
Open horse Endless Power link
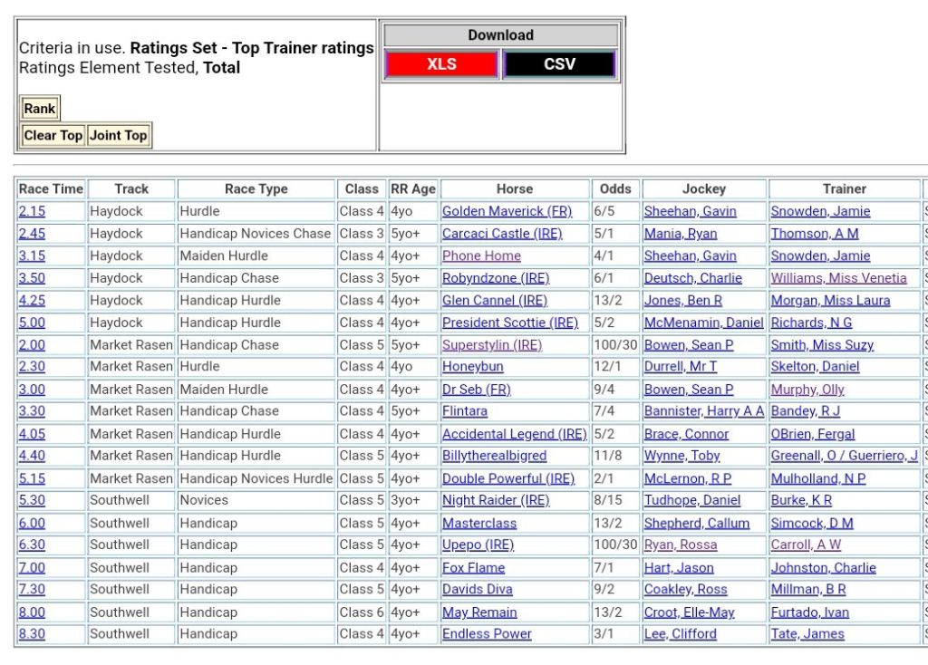click(487, 634)
